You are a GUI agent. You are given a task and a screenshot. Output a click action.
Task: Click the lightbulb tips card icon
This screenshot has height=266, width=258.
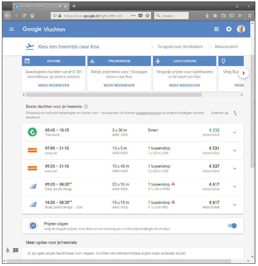pyautogui.click(x=223, y=61)
